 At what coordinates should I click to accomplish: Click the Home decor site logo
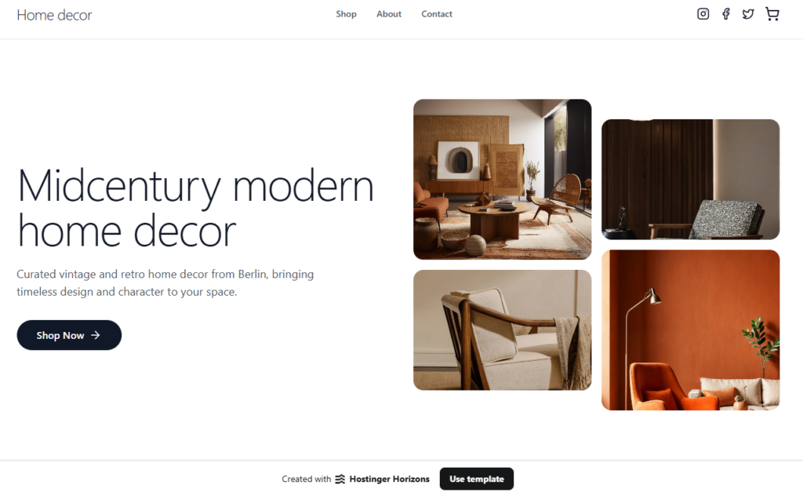[x=54, y=16]
